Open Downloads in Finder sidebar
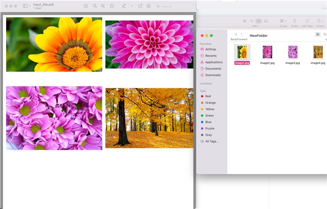 [x=213, y=75]
